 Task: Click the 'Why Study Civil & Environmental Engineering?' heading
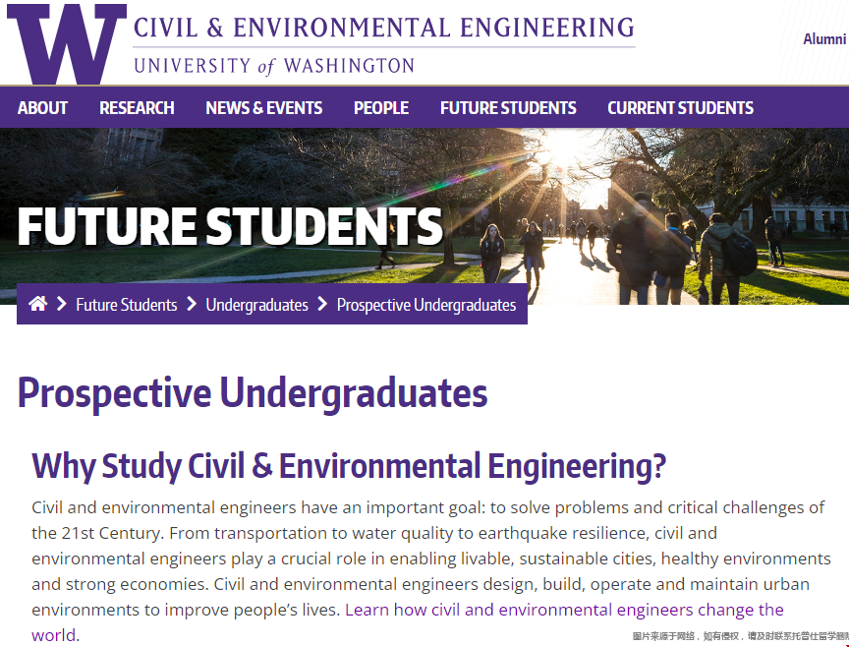point(349,466)
